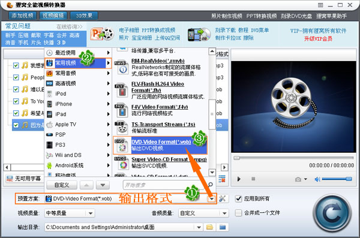Click the TS format file icon
This screenshot has height=238, width=360.
(x=121, y=128)
